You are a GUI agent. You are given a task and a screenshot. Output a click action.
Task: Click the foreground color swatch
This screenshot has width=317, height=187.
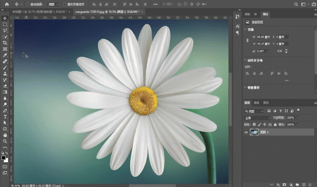coord(4,158)
